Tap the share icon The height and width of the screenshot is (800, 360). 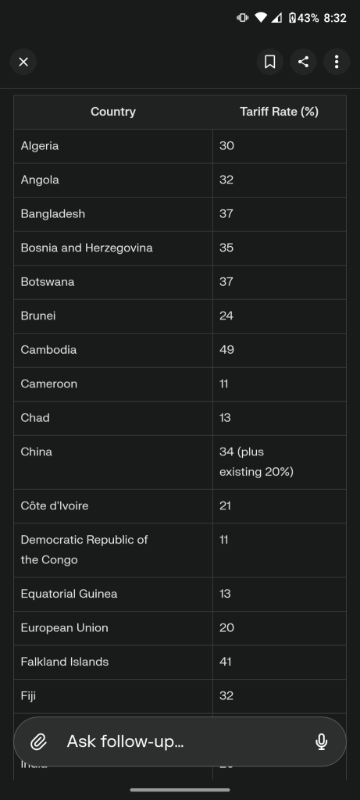304,62
